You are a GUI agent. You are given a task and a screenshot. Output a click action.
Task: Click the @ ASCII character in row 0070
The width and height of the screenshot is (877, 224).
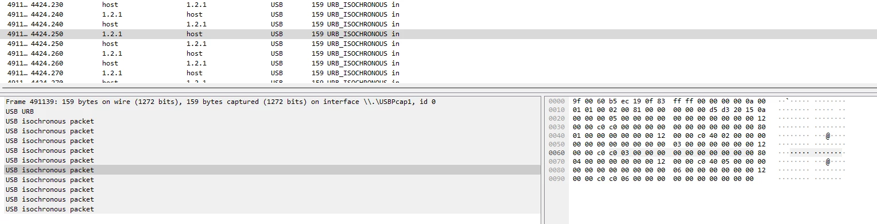tap(828, 161)
